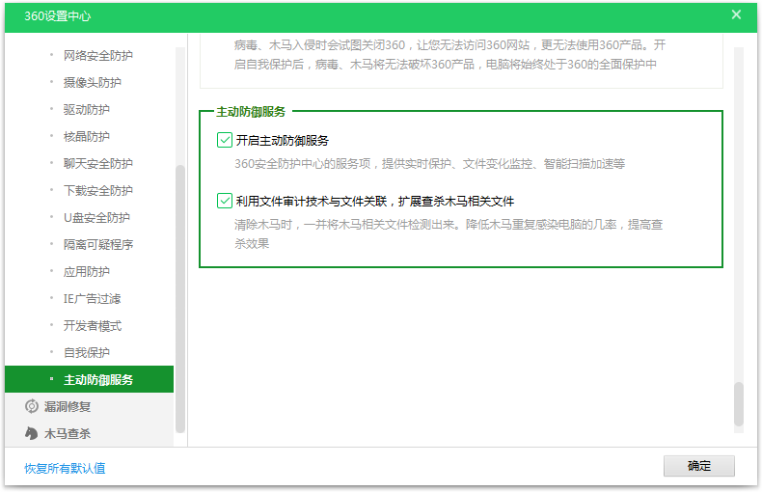762x492 pixels.
Task: Open 自我保护 settings
Action: coord(86,352)
